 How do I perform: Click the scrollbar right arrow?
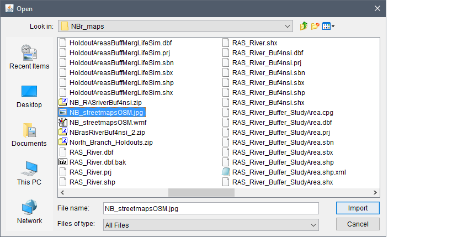[375, 192]
